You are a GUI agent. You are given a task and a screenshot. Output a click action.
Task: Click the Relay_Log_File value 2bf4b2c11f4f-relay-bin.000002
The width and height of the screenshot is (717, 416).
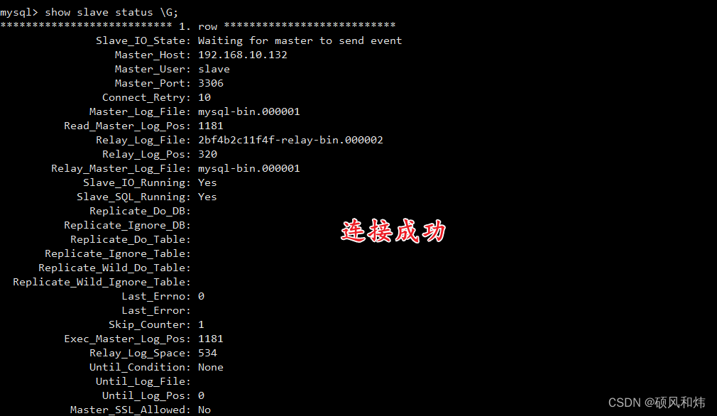[290, 140]
